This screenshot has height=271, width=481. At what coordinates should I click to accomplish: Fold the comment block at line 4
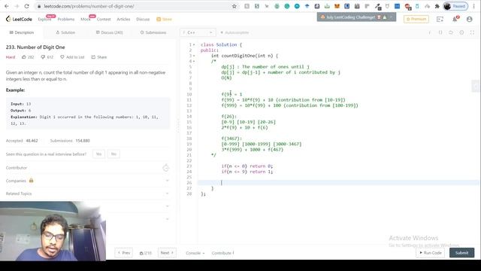[x=194, y=62]
